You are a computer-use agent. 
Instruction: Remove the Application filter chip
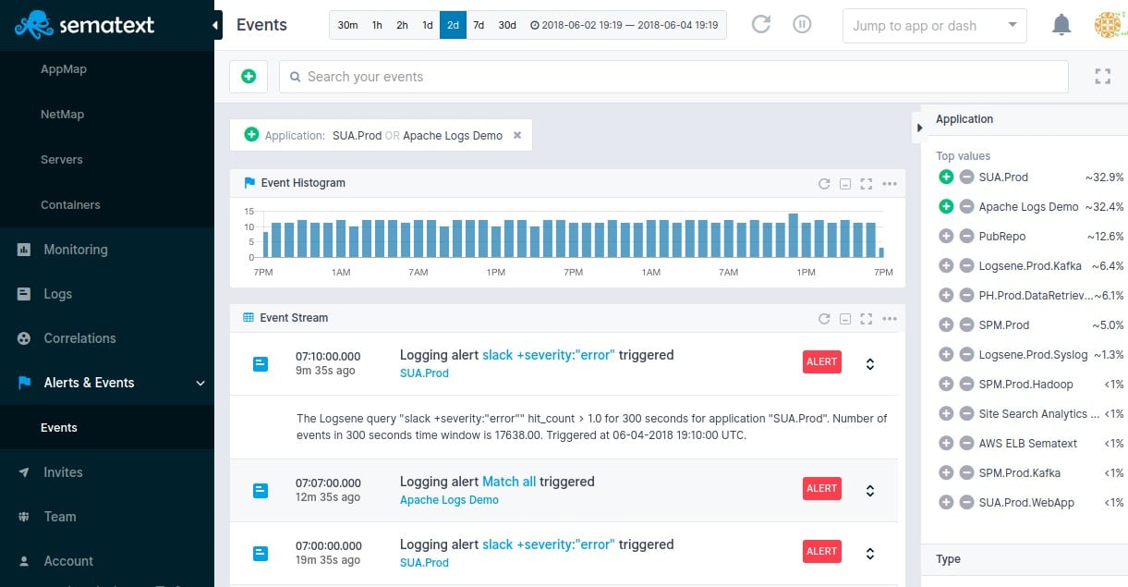[x=517, y=135]
